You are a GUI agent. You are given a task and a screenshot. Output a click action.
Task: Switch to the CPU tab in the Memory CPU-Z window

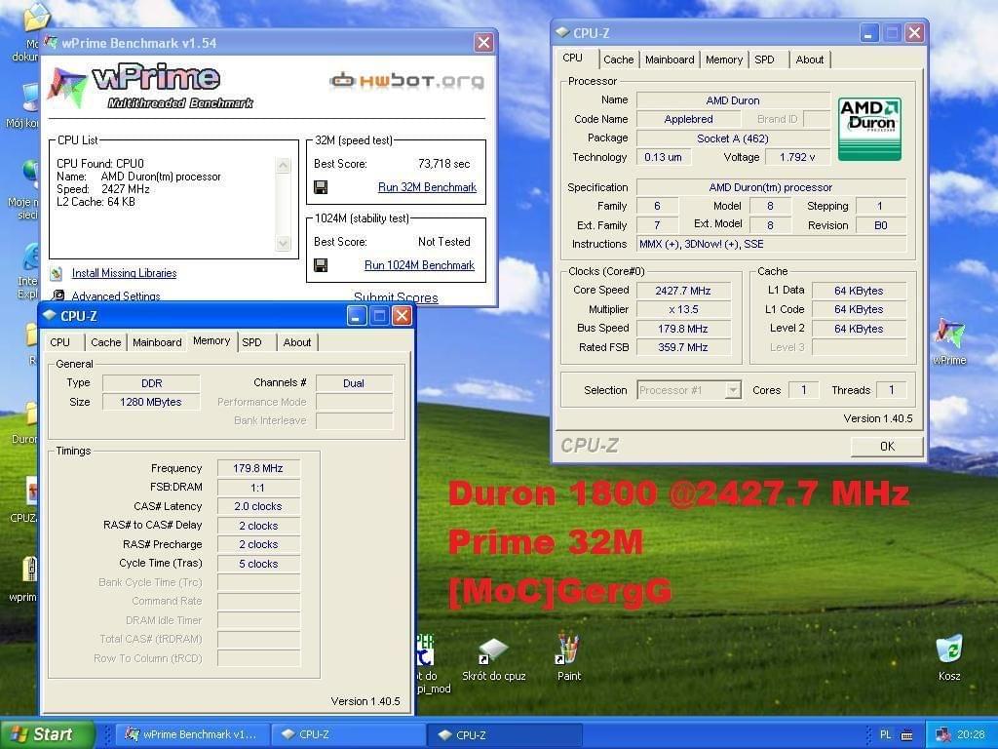tap(59, 342)
